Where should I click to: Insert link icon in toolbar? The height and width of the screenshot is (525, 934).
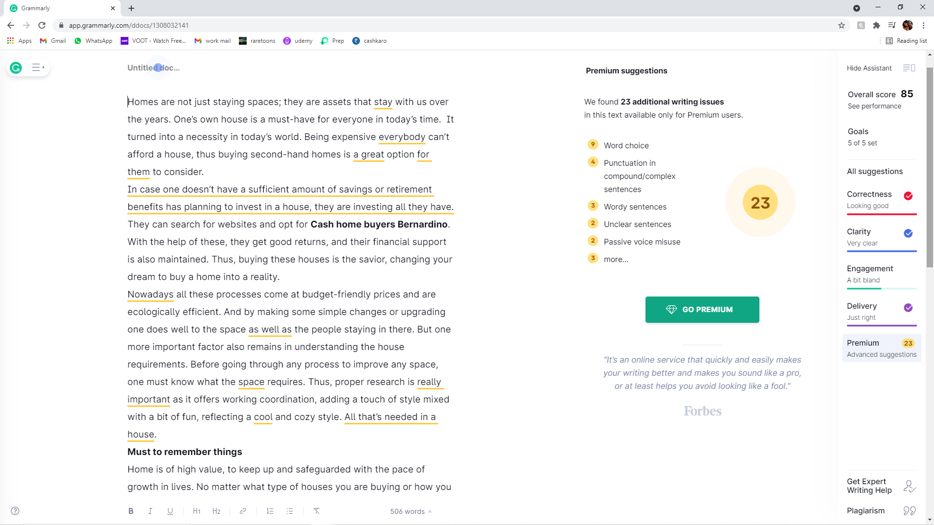243,511
